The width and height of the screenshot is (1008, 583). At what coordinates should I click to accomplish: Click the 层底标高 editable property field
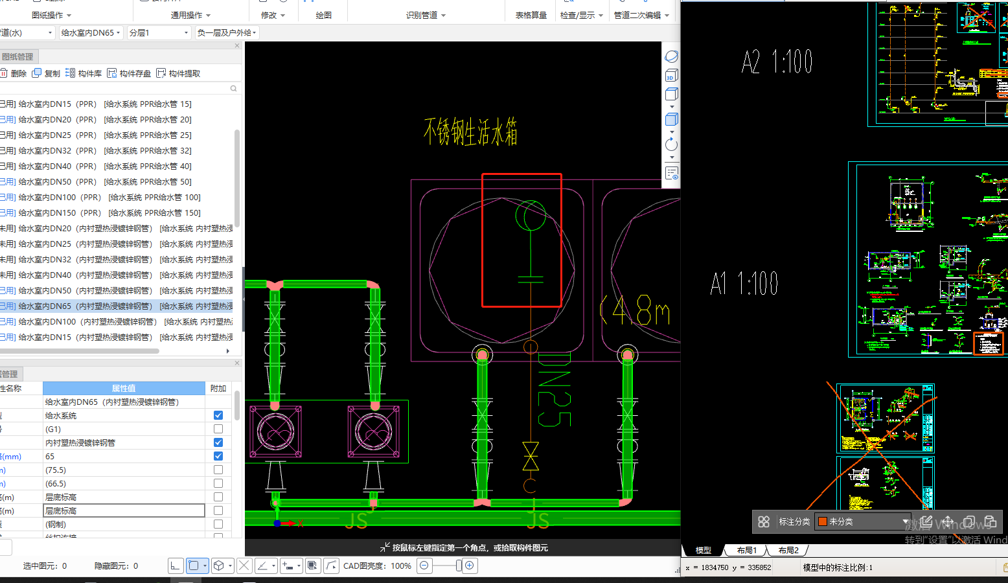click(124, 510)
